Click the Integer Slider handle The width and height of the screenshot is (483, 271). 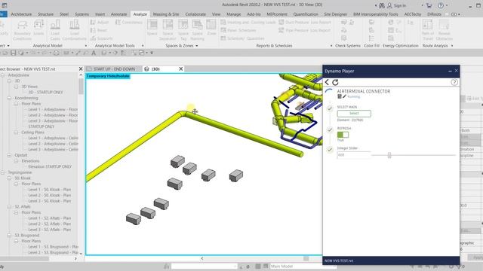pyautogui.click(x=389, y=155)
